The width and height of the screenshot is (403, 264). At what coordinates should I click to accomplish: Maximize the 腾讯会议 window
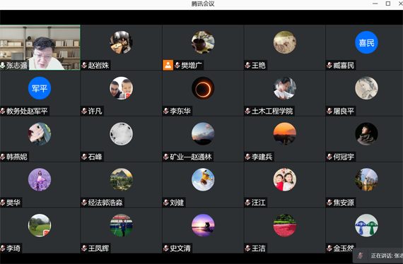pyautogui.click(x=388, y=4)
